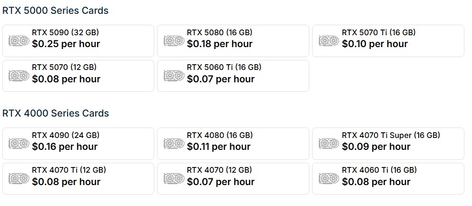Image resolution: width=472 pixels, height=206 pixels.
Task: Click the GPU icon next to RTX 5070 (12 GB)
Action: 19,76
